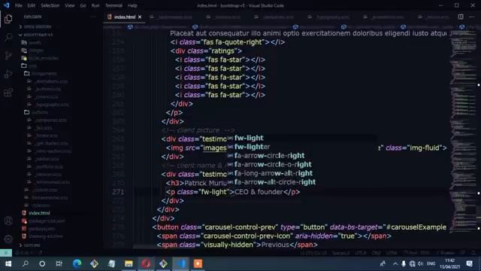Open File Explorer from the taskbar

(x=129, y=263)
